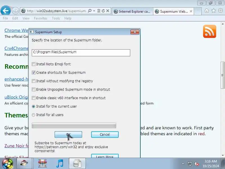Open the View menu

click(x=26, y=18)
